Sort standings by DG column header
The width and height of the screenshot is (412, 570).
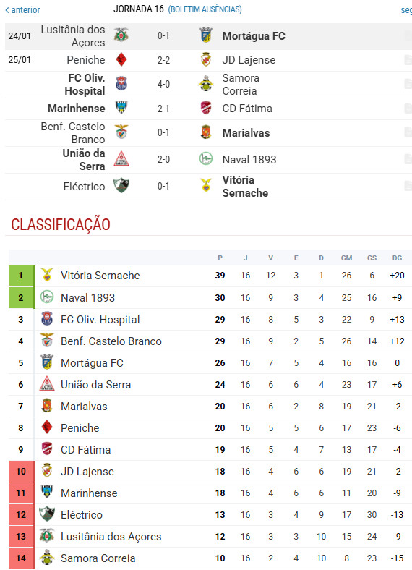click(397, 258)
